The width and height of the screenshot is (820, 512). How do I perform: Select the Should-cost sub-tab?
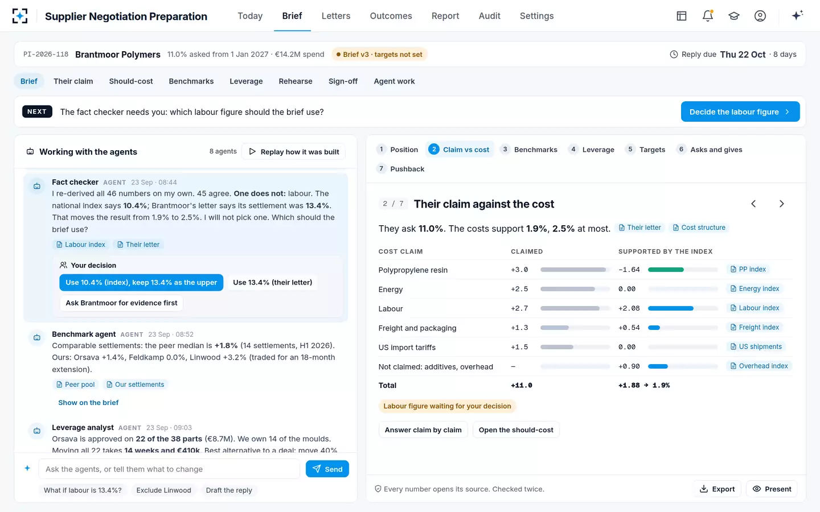pyautogui.click(x=131, y=81)
